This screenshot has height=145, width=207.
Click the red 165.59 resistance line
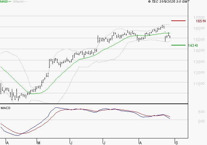(x=178, y=21)
